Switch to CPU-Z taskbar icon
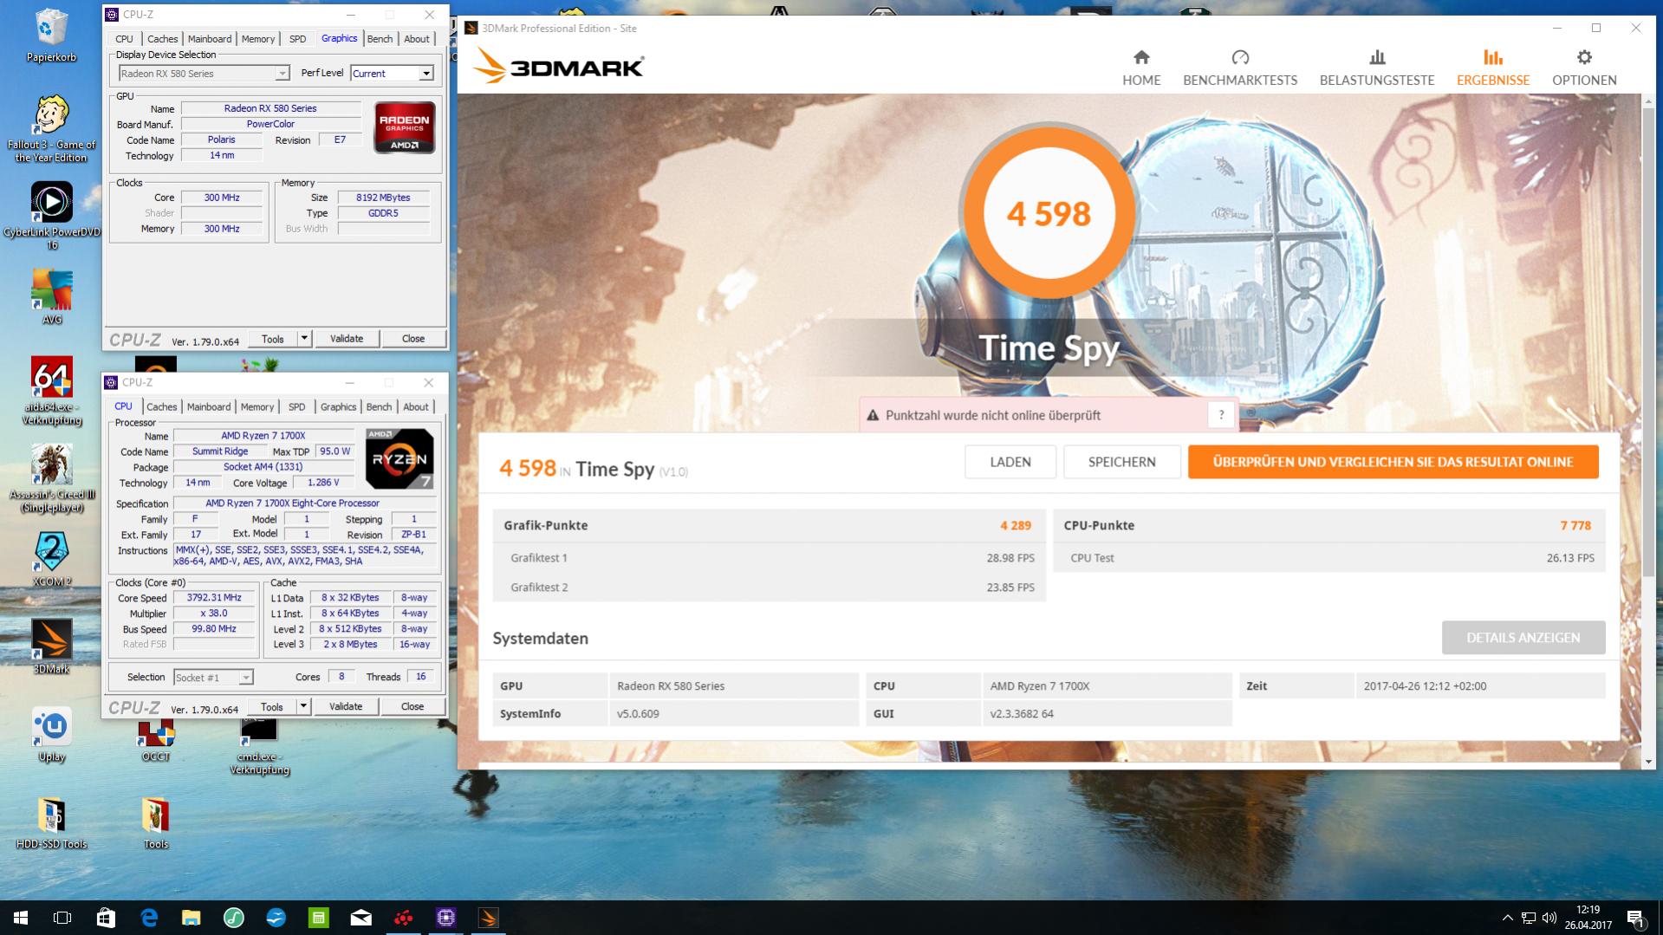This screenshot has width=1663, height=935. (446, 918)
